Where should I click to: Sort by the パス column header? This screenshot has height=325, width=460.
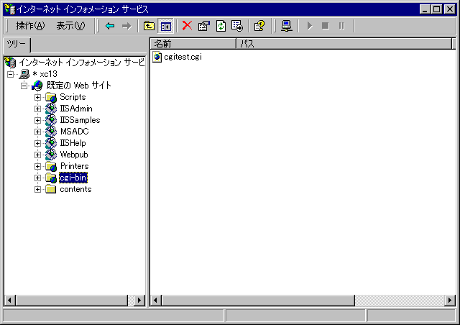[344, 44]
